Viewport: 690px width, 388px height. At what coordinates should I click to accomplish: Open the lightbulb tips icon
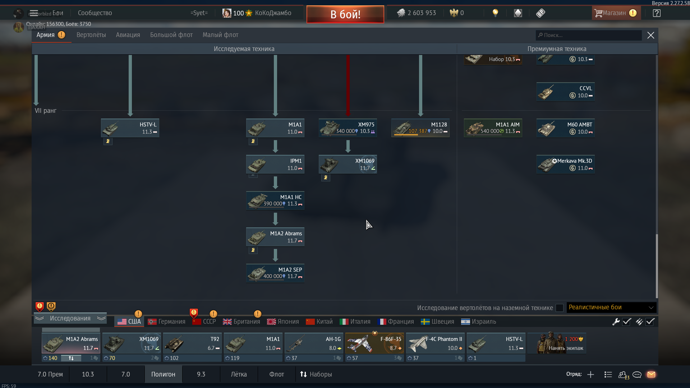(x=495, y=13)
